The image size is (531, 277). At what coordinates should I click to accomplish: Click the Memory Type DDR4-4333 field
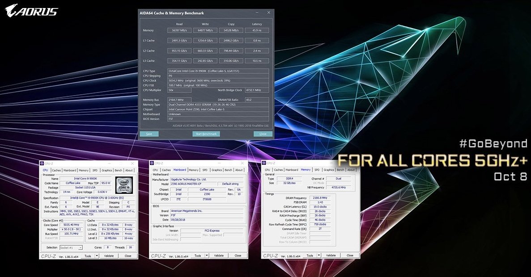[x=218, y=105]
